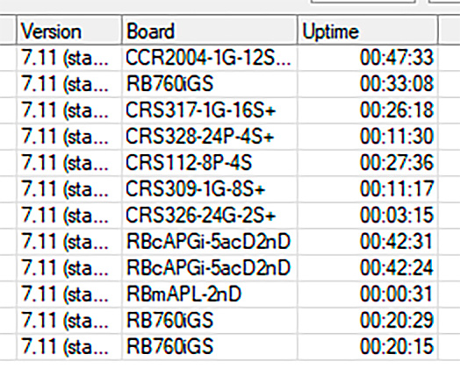The height and width of the screenshot is (375, 460).
Task: Sort by the Version column header
Action: (69, 31)
